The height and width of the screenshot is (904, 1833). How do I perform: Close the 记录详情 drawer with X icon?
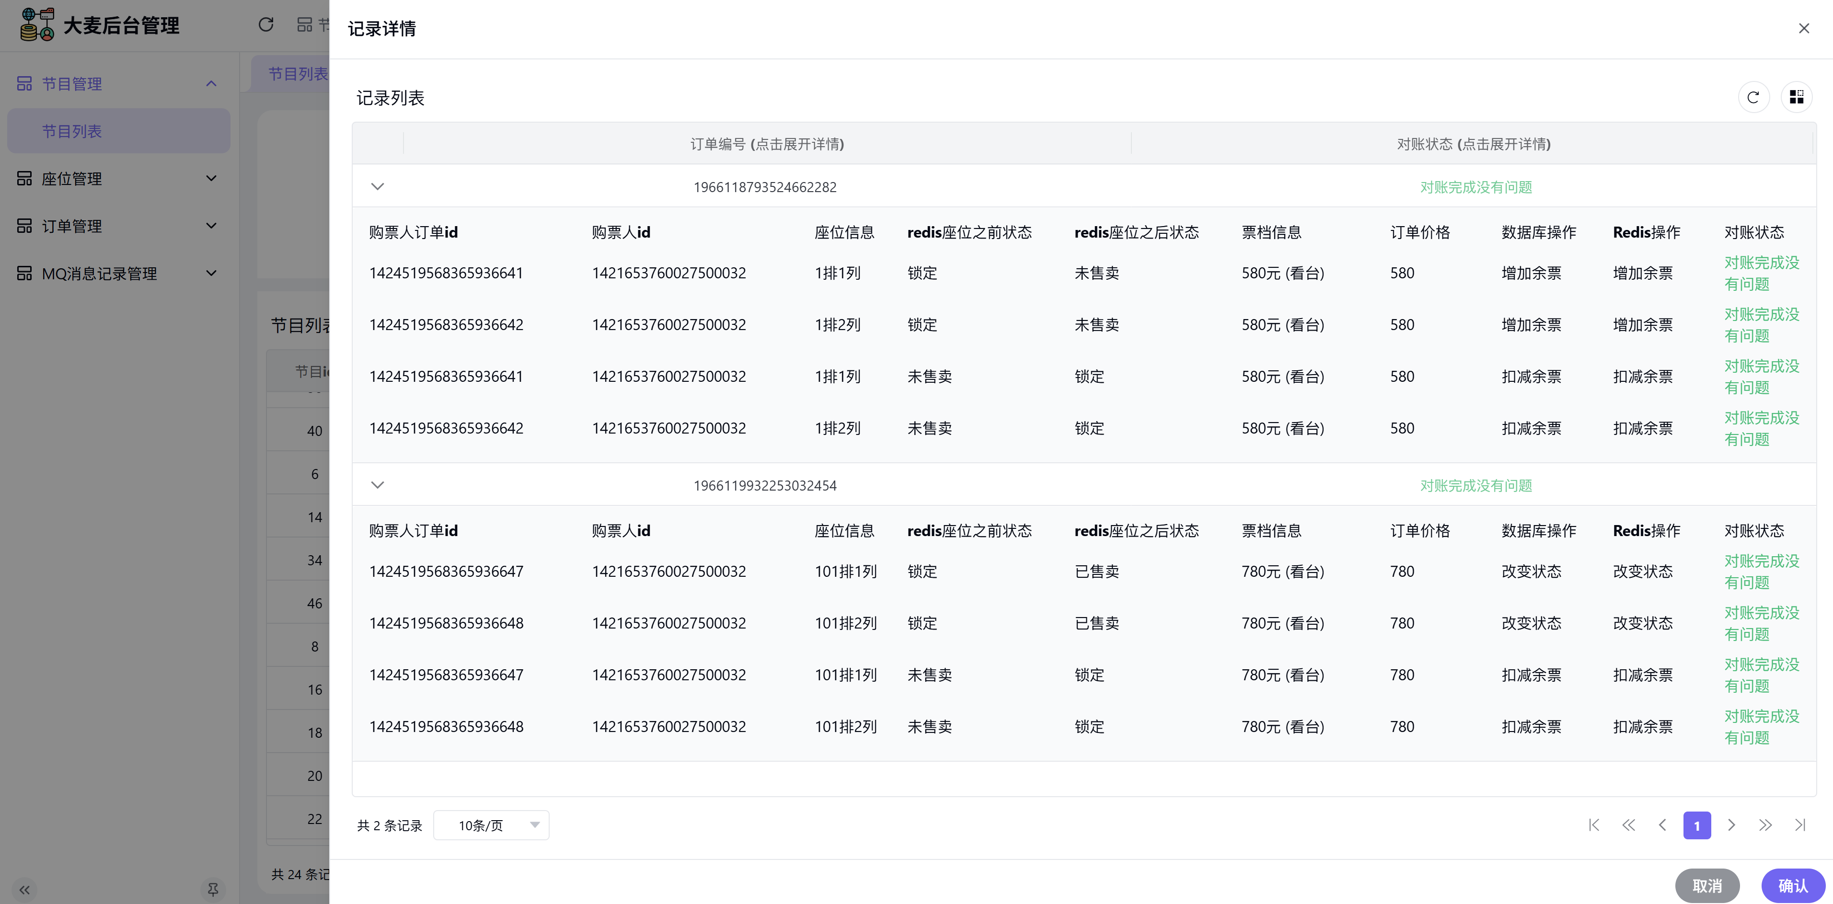(1803, 28)
